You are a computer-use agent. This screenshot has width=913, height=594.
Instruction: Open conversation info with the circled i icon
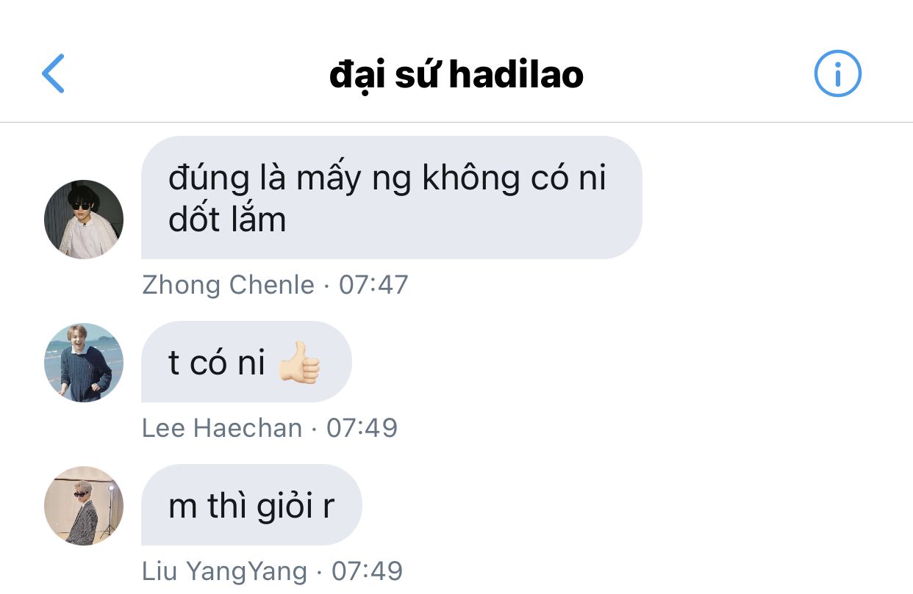point(837,73)
